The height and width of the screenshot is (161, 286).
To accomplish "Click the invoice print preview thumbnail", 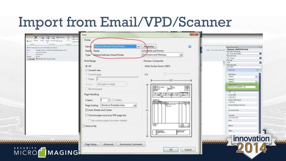I will click(x=171, y=110).
